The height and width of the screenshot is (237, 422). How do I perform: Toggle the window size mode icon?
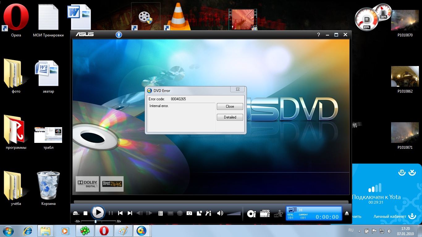point(199,213)
